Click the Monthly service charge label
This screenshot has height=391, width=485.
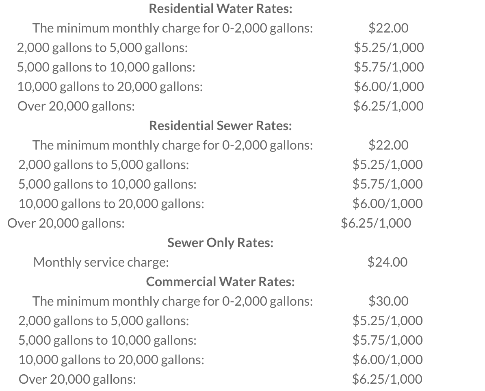(101, 262)
